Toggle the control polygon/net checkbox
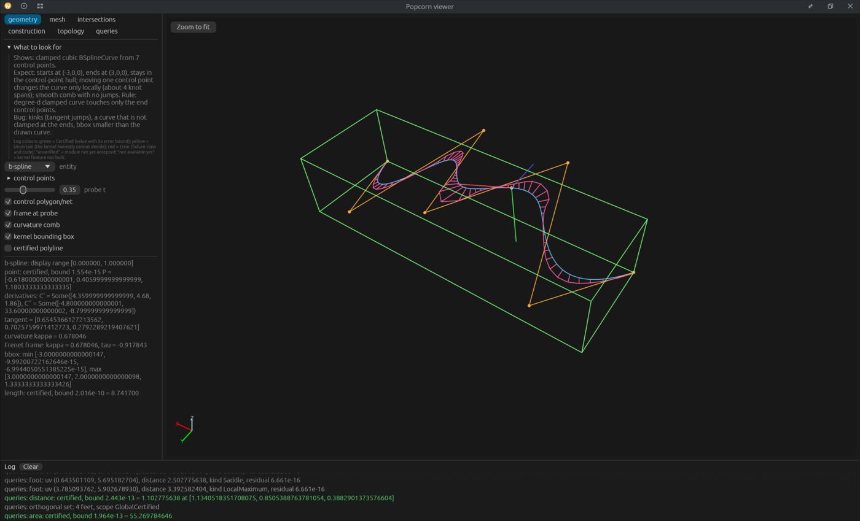The width and height of the screenshot is (860, 521). point(8,201)
